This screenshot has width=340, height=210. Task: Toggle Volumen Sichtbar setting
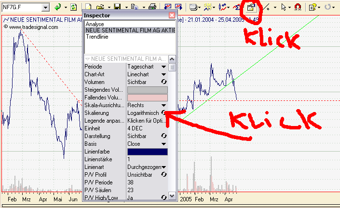[164, 82]
